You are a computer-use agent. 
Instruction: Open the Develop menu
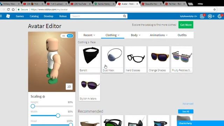[49, 16]
